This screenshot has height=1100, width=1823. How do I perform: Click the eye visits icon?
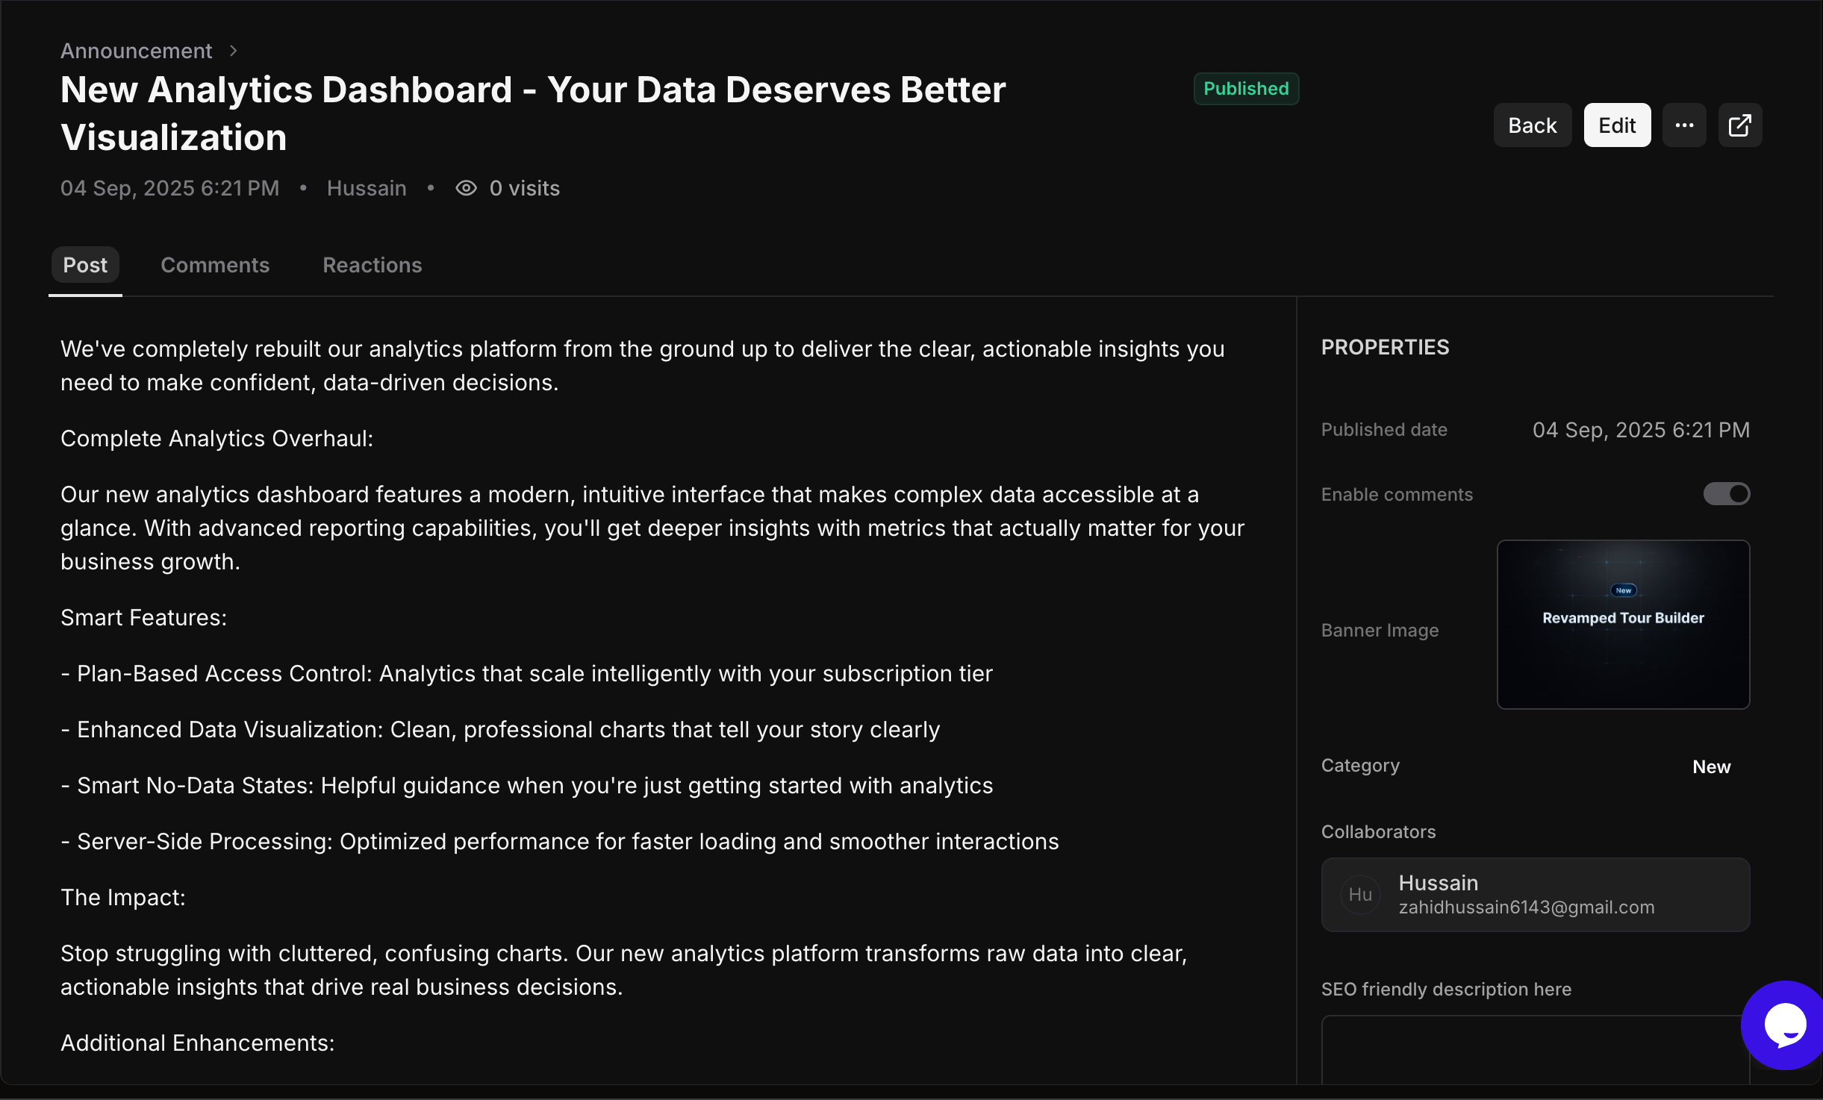click(466, 188)
